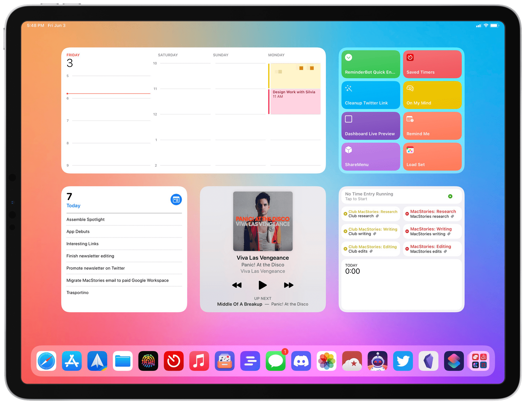This screenshot has height=405, width=526.
Task: Tap the Monday column header
Action: pos(276,55)
